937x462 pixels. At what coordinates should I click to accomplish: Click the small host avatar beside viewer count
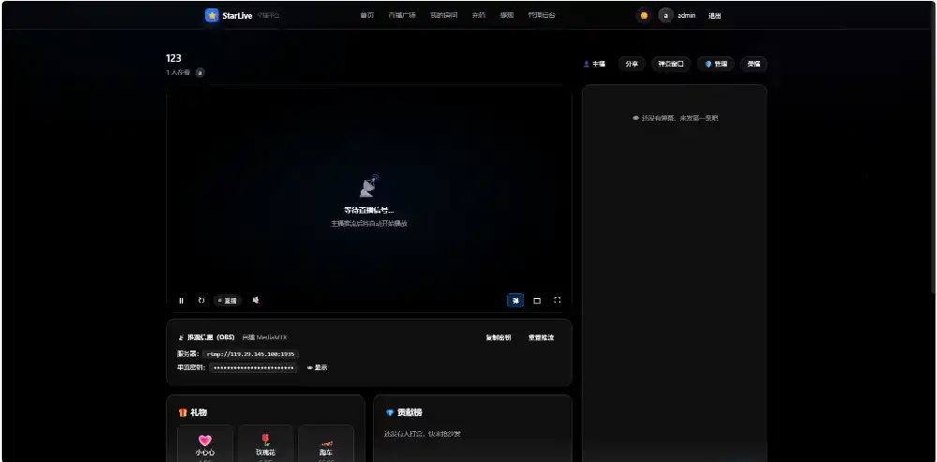point(201,72)
